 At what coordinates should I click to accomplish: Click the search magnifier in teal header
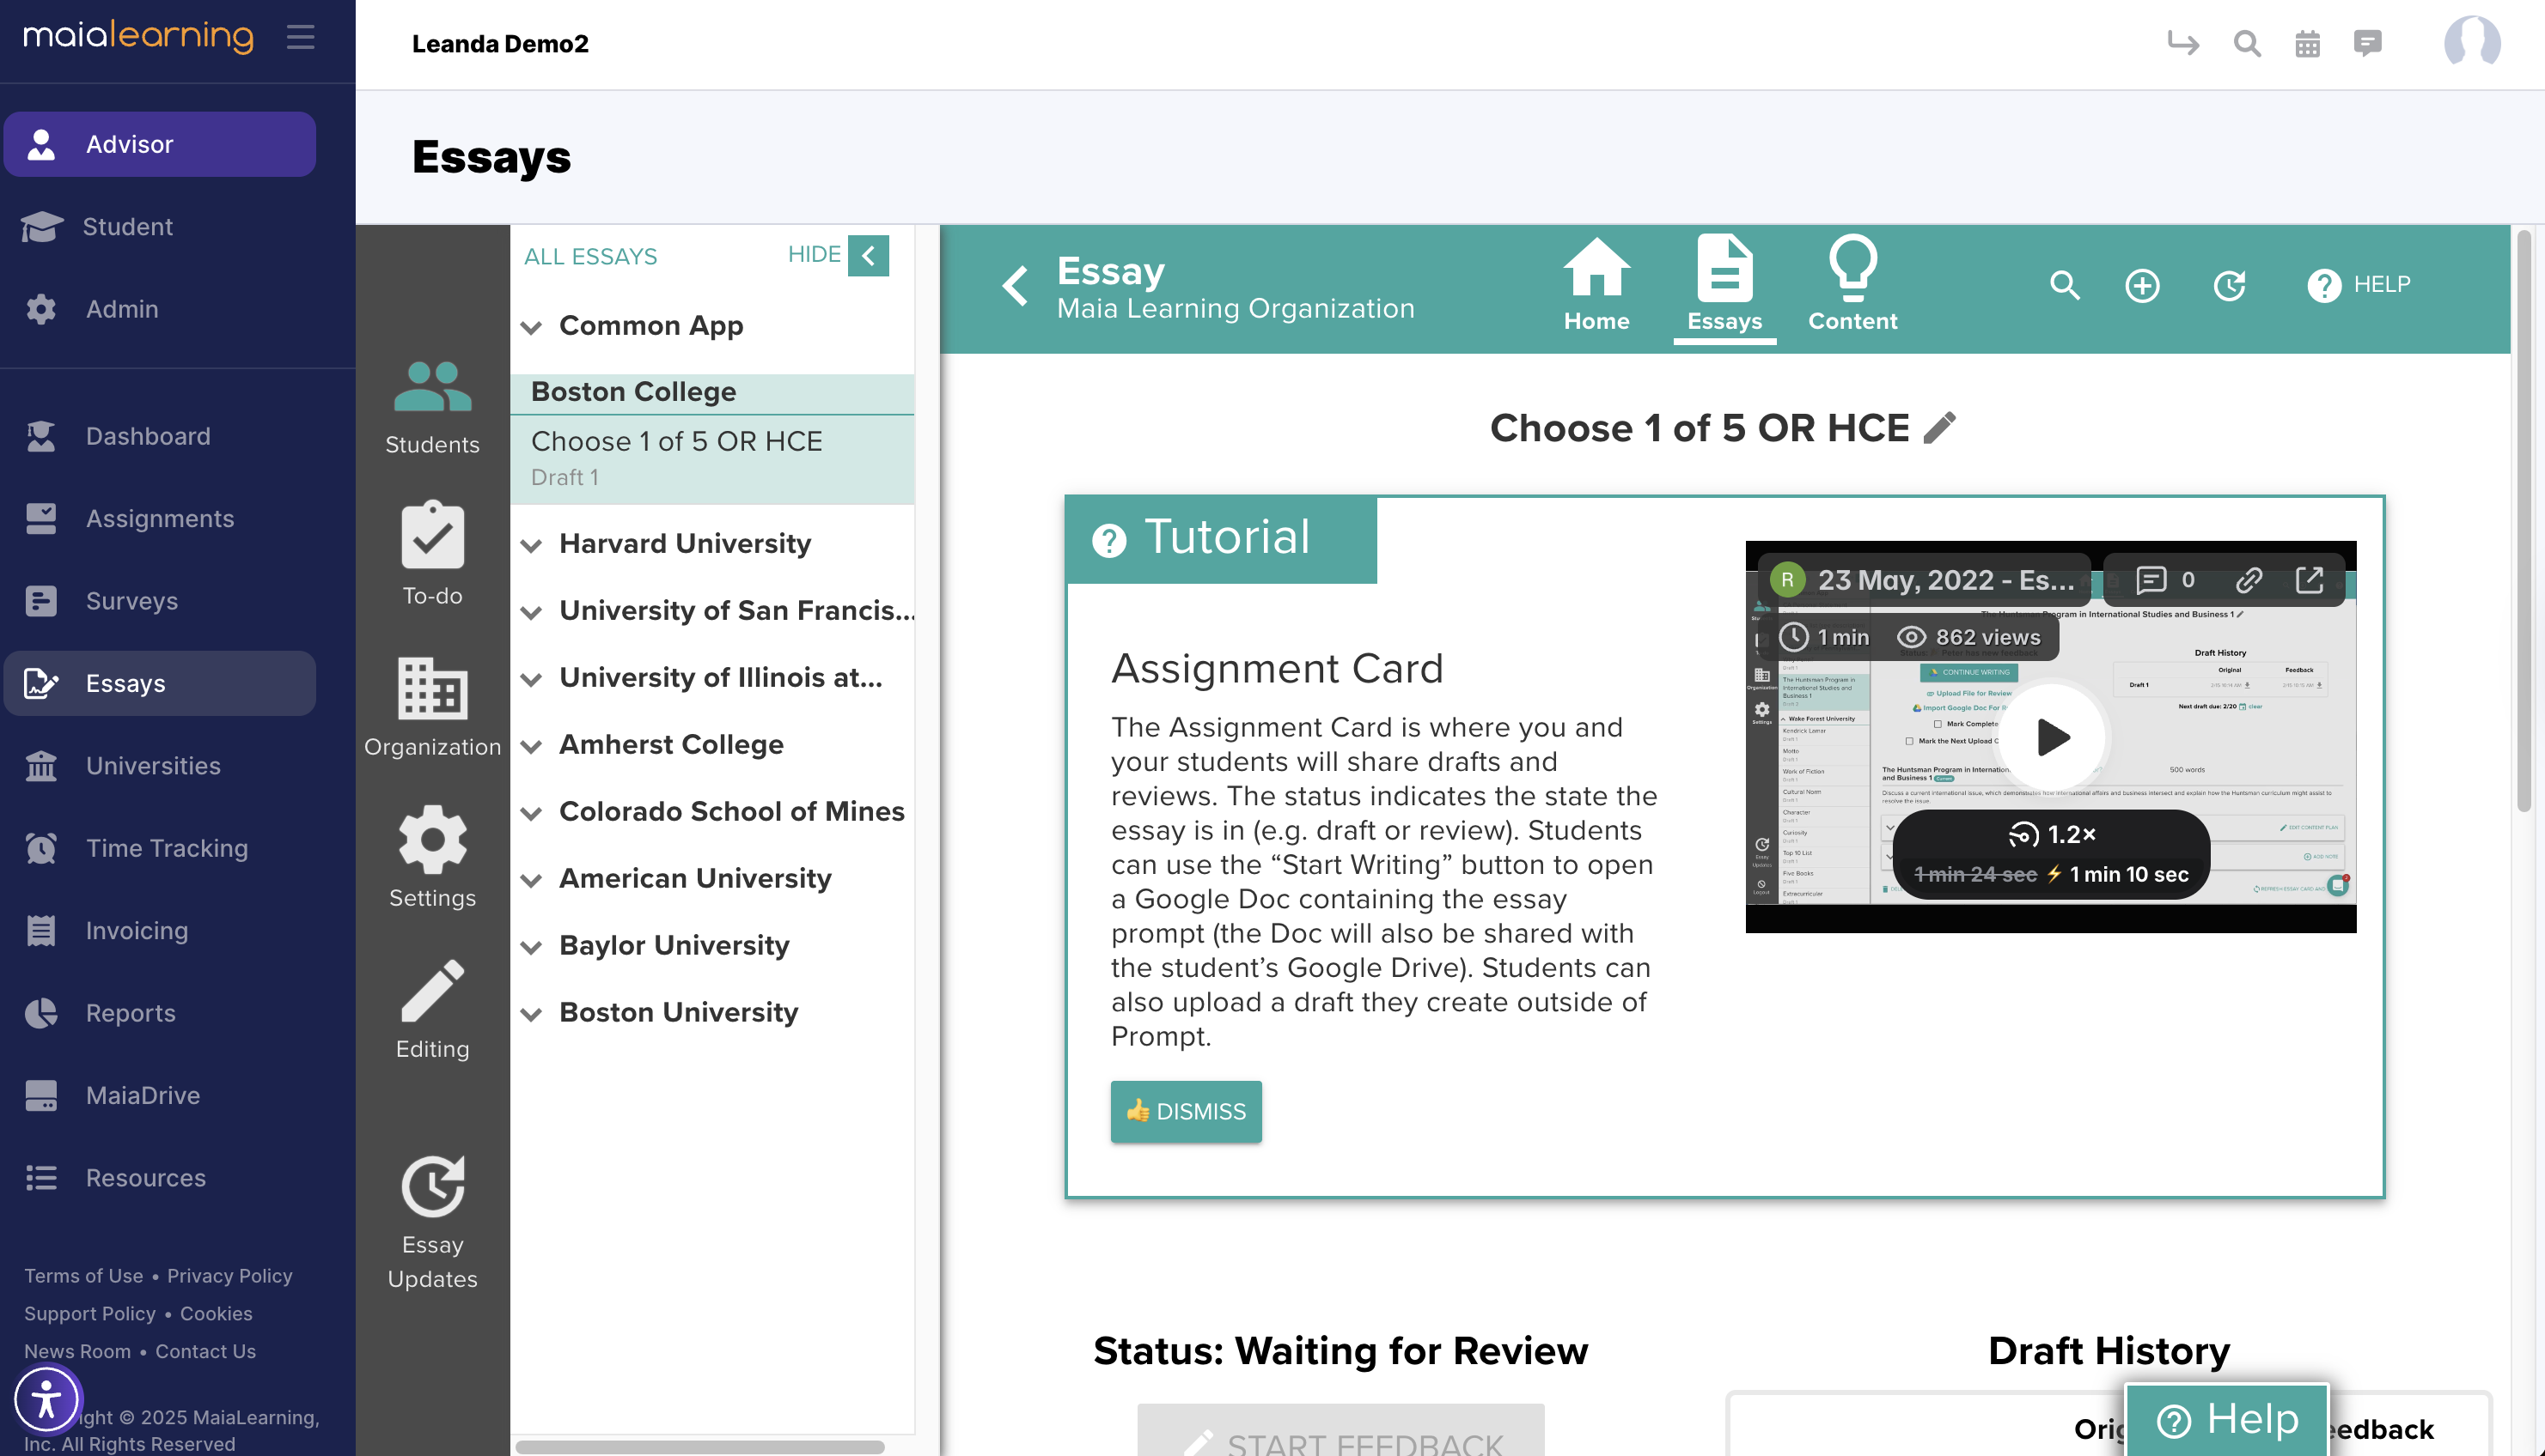[x=2065, y=285]
